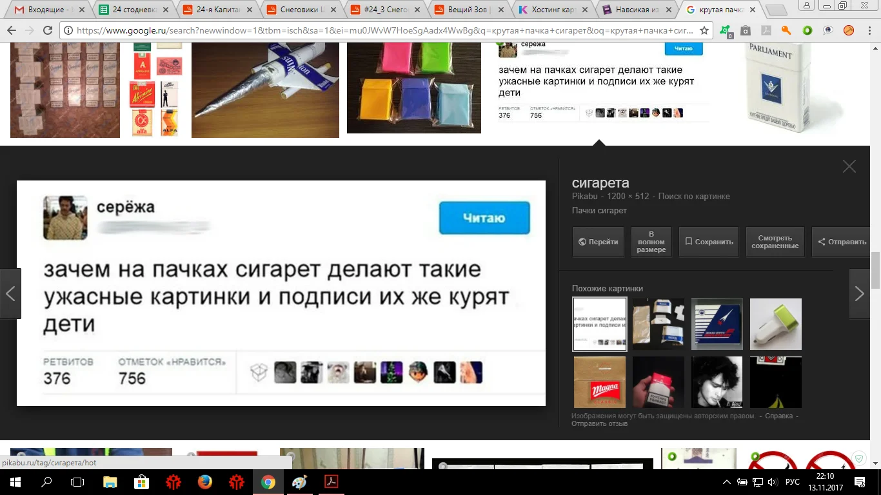Reload the page with the refresh icon
This screenshot has width=881, height=495.
pos(47,30)
